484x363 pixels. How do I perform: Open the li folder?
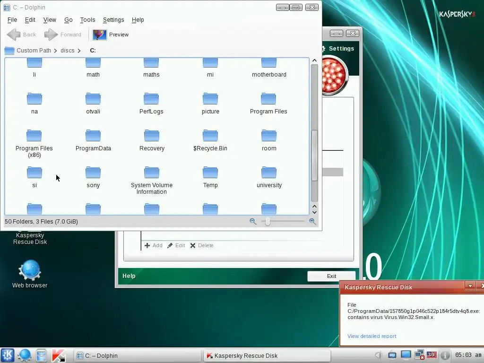34,68
